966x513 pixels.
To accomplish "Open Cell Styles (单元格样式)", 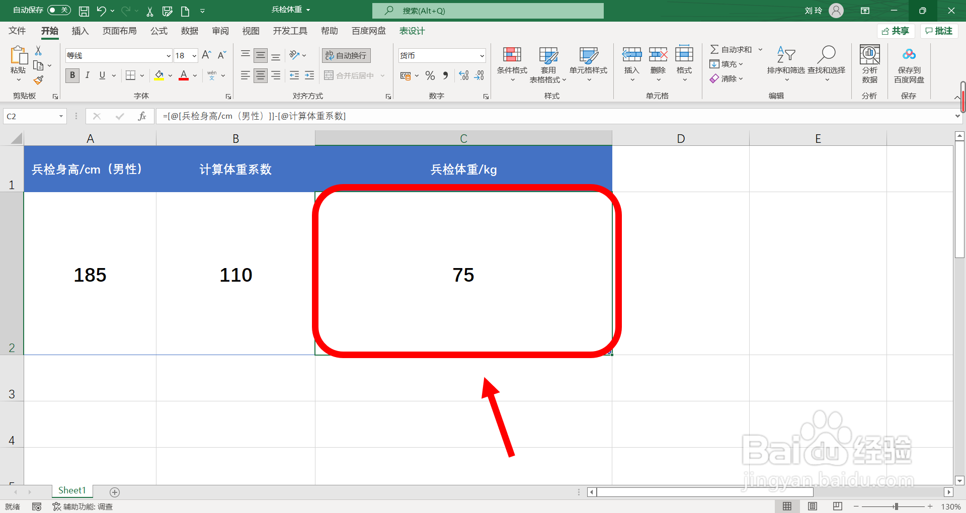I will point(588,64).
